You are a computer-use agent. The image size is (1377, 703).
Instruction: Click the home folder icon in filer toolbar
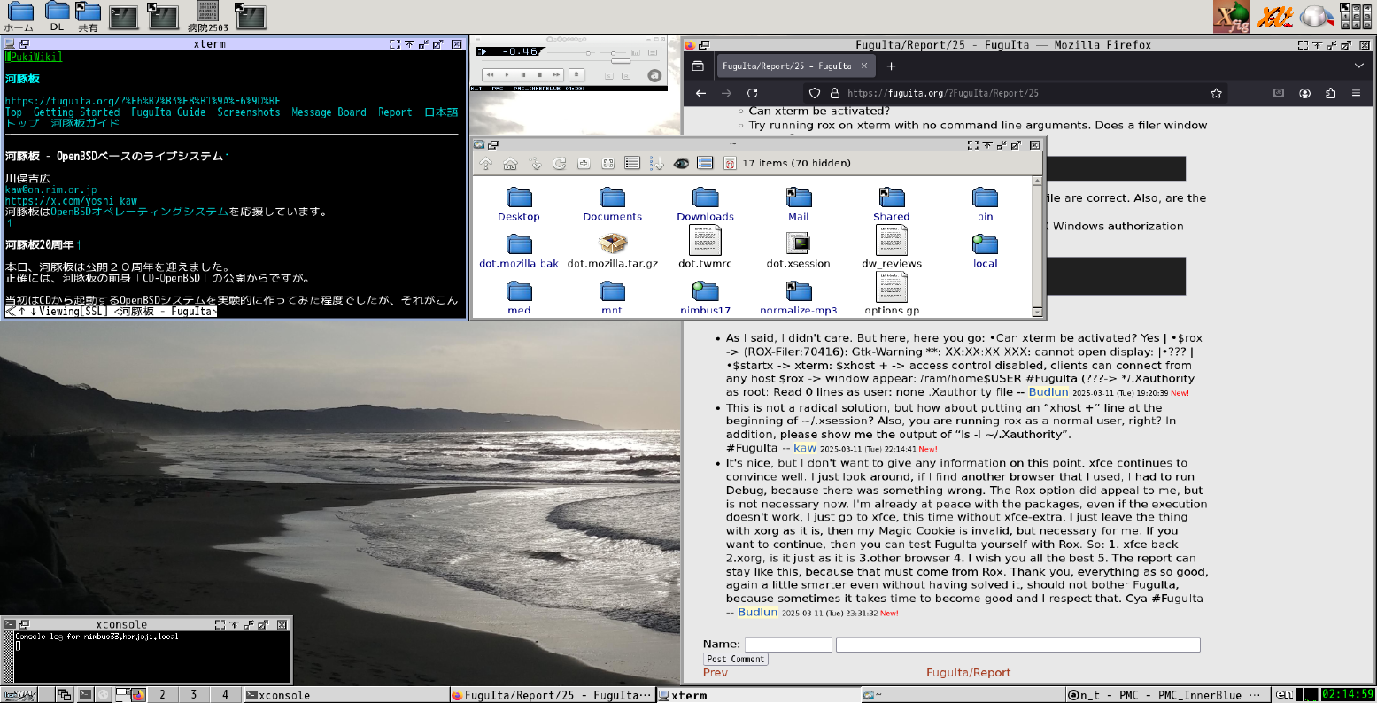point(510,163)
